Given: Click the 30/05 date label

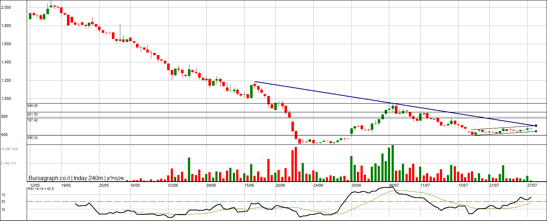Looking at the screenshot, I should (135, 185).
